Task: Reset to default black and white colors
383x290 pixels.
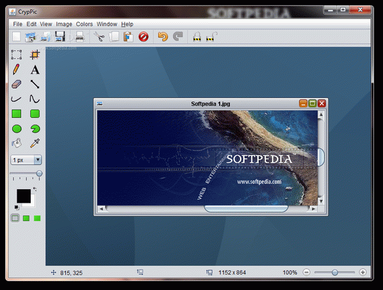Action: (17, 208)
